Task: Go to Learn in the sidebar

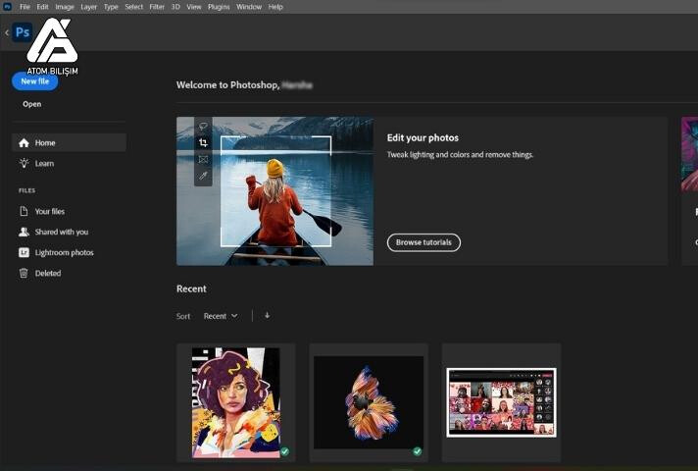Action: coord(44,164)
